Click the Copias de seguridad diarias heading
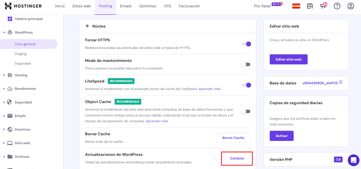361x169 pixels. [x=296, y=103]
